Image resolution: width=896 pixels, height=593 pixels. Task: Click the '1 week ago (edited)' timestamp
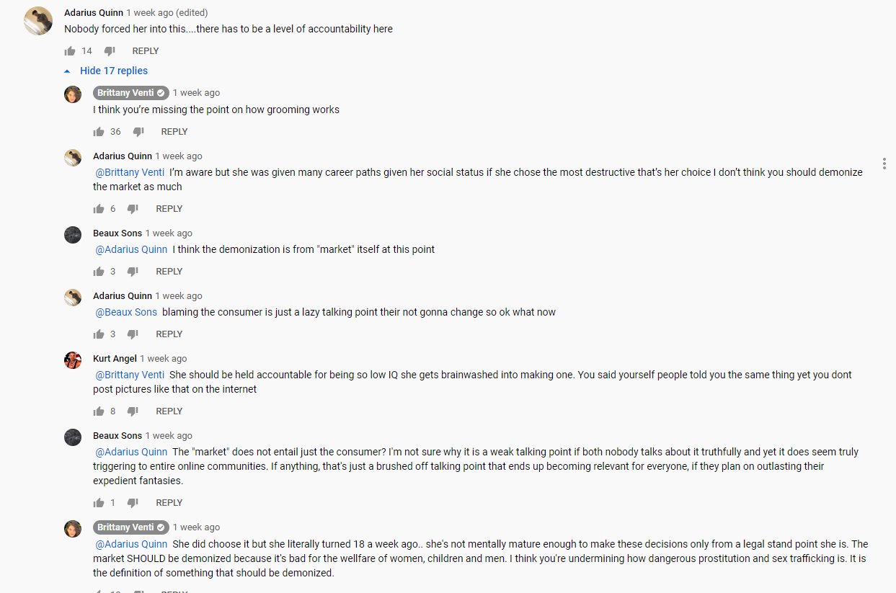(167, 13)
